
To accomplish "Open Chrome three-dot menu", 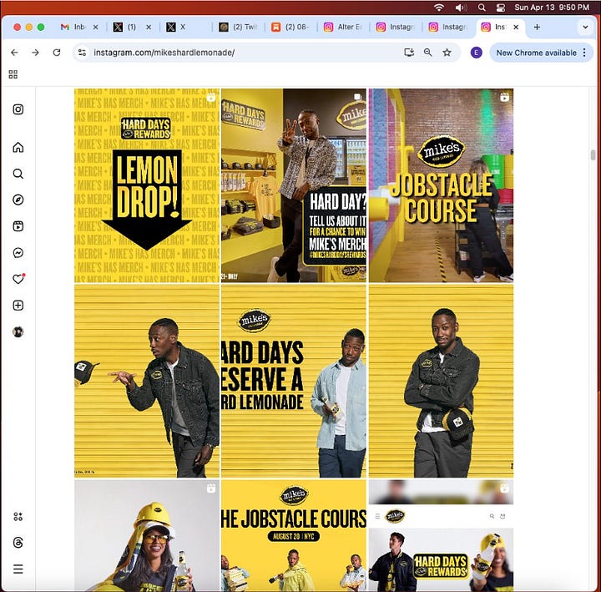I will (x=584, y=53).
